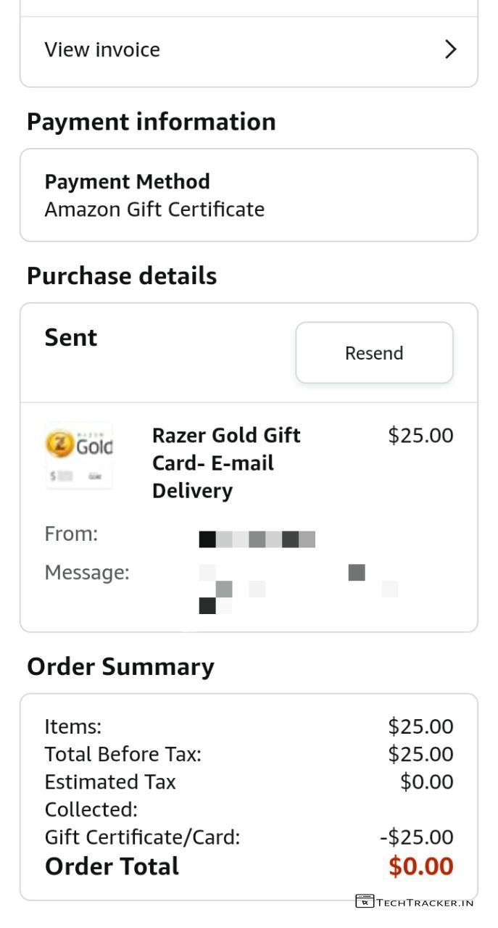The height and width of the screenshot is (928, 498).
Task: Click the pixelated gift message text
Action: point(297,588)
